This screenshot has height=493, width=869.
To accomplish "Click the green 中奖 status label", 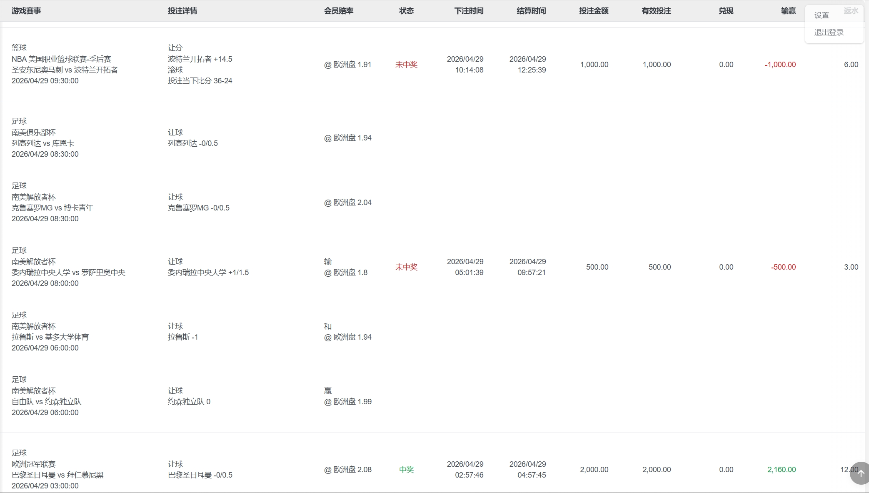I will coord(406,470).
